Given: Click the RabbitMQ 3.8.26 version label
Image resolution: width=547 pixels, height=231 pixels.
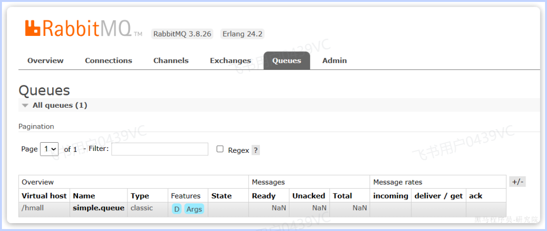Looking at the screenshot, I should pyautogui.click(x=182, y=34).
